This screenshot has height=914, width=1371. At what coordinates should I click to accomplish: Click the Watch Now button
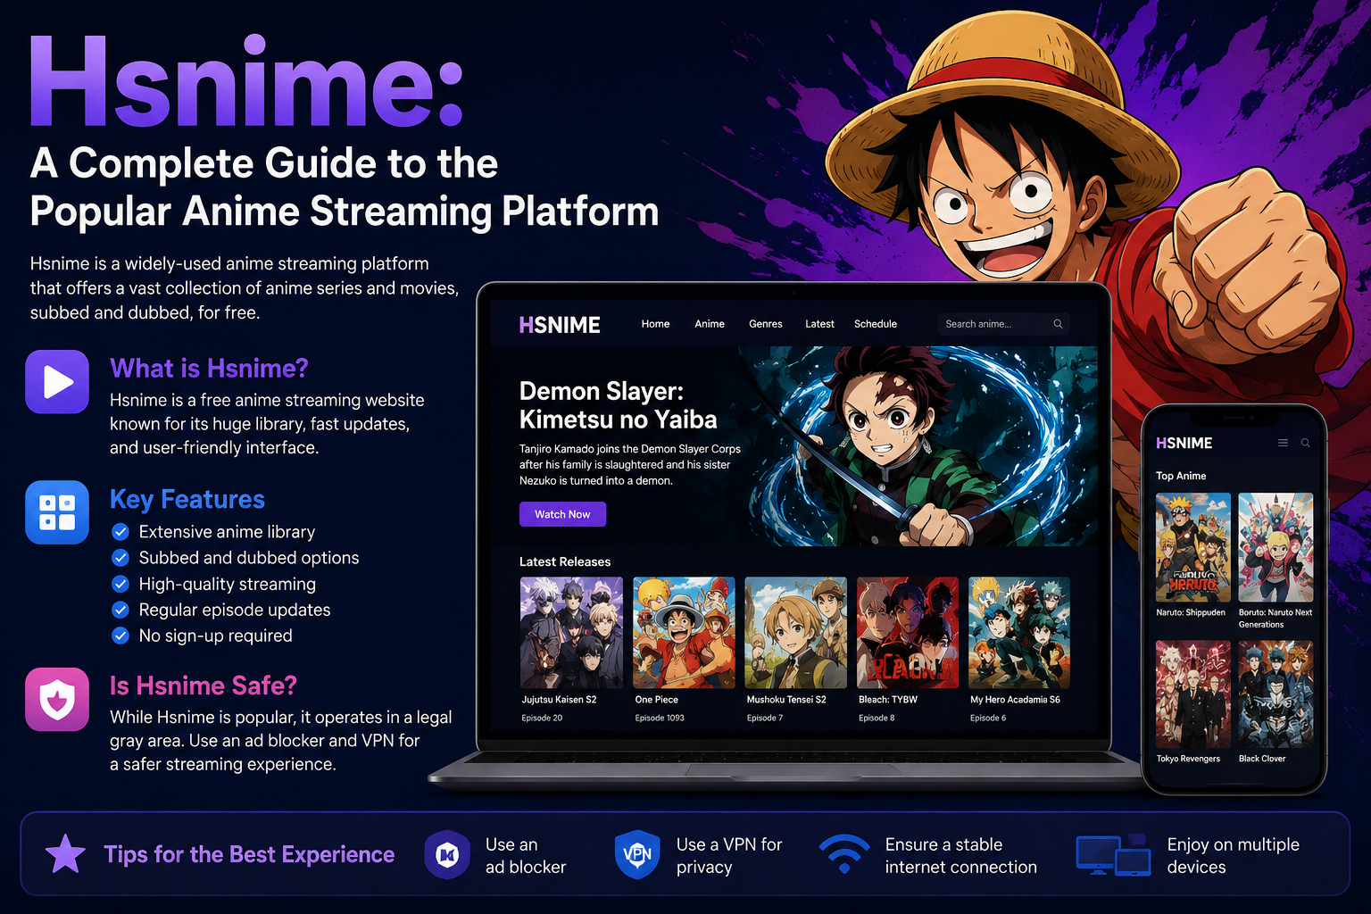562,514
